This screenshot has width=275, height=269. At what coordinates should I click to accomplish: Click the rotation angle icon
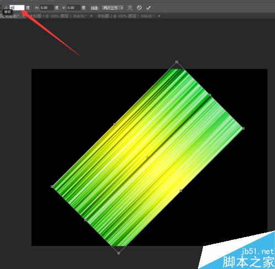click(6, 8)
